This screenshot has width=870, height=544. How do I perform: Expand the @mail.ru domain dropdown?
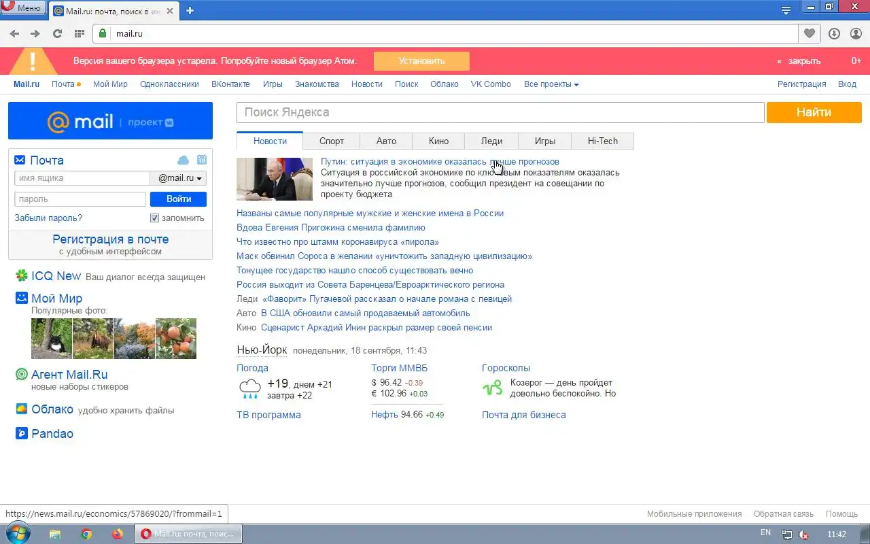pos(179,178)
